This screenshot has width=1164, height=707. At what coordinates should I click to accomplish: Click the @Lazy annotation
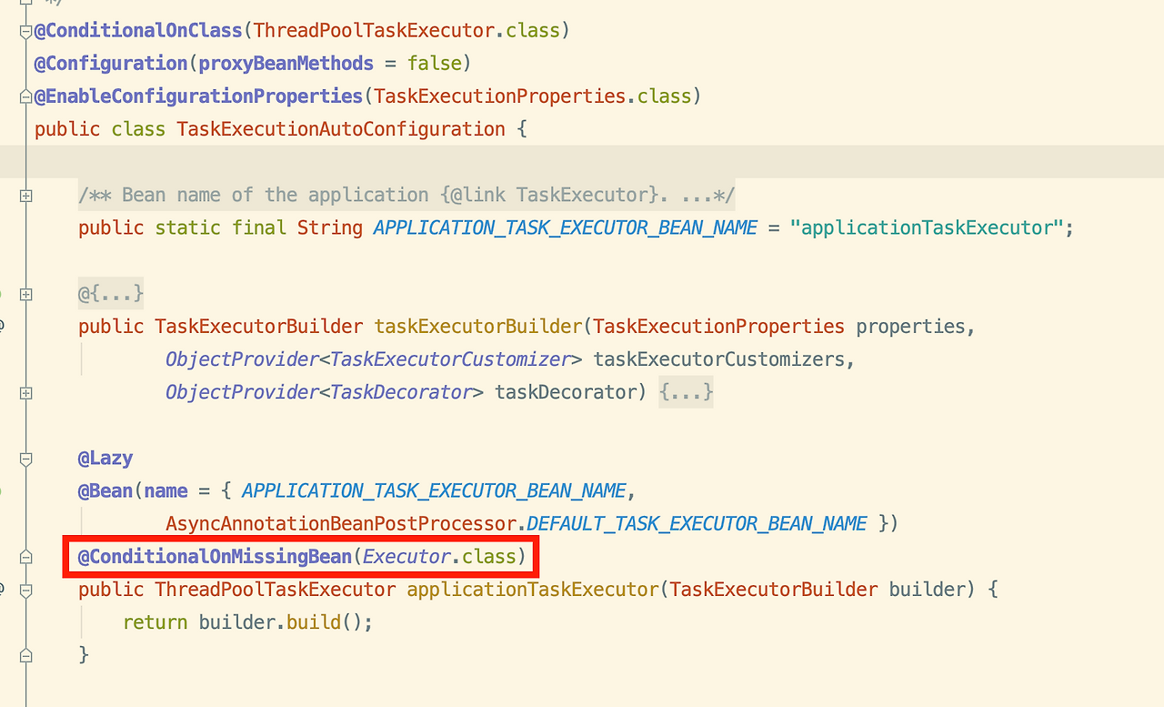click(105, 458)
